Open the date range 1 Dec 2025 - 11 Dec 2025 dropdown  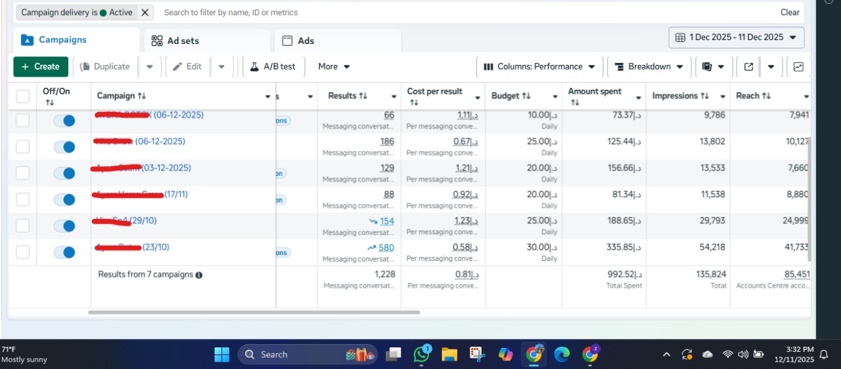click(x=737, y=37)
